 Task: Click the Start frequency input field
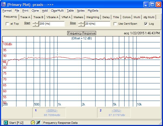[x=52, y=24]
